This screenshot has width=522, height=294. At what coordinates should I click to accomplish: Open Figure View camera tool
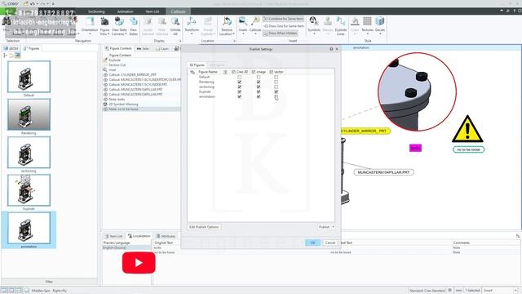104,25
